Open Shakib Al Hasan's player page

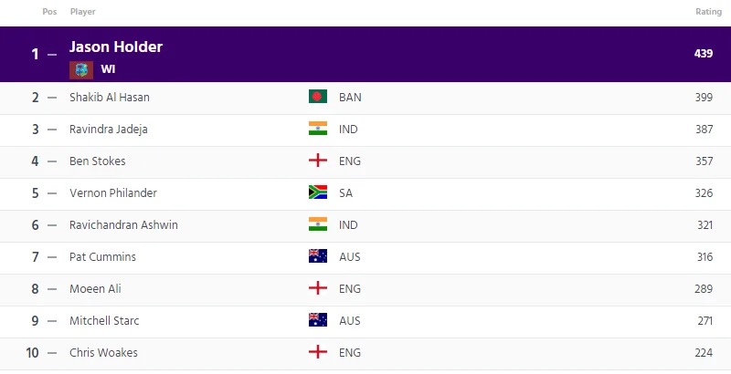[110, 98]
